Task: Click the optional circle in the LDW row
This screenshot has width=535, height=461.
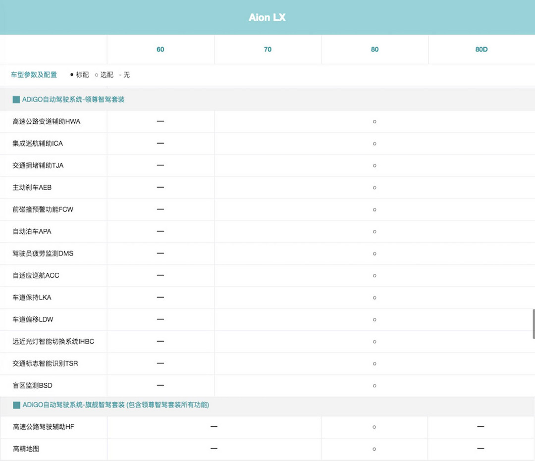Action: [374, 320]
